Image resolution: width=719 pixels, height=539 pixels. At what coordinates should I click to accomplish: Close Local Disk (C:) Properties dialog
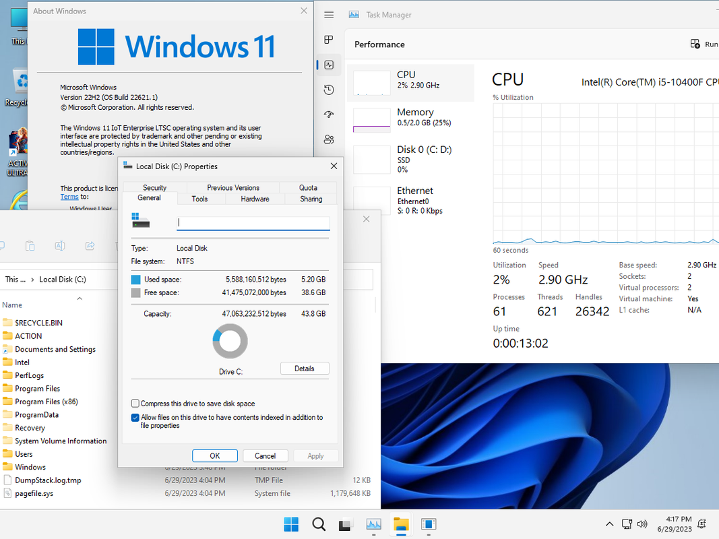coord(334,166)
